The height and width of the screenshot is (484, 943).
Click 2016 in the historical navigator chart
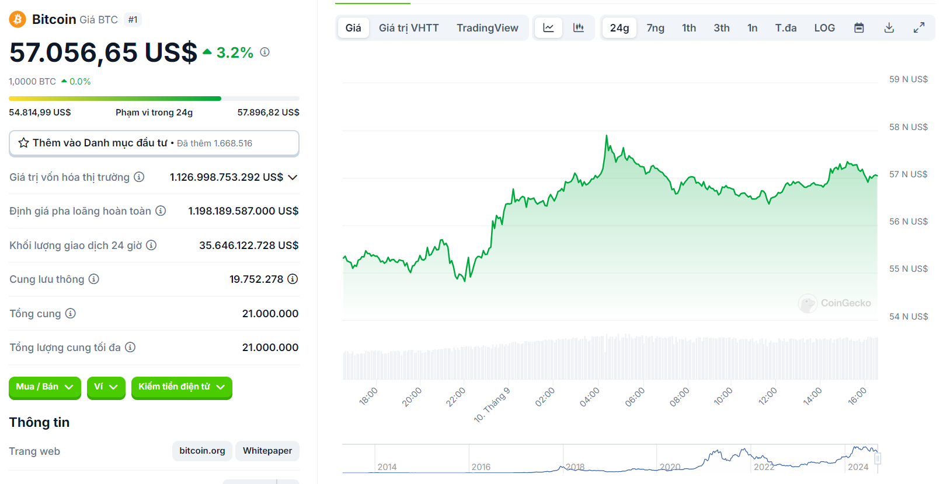(x=481, y=467)
